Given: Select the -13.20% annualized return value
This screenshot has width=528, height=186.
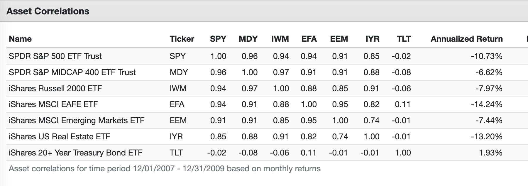Looking at the screenshot, I should coord(486,137).
